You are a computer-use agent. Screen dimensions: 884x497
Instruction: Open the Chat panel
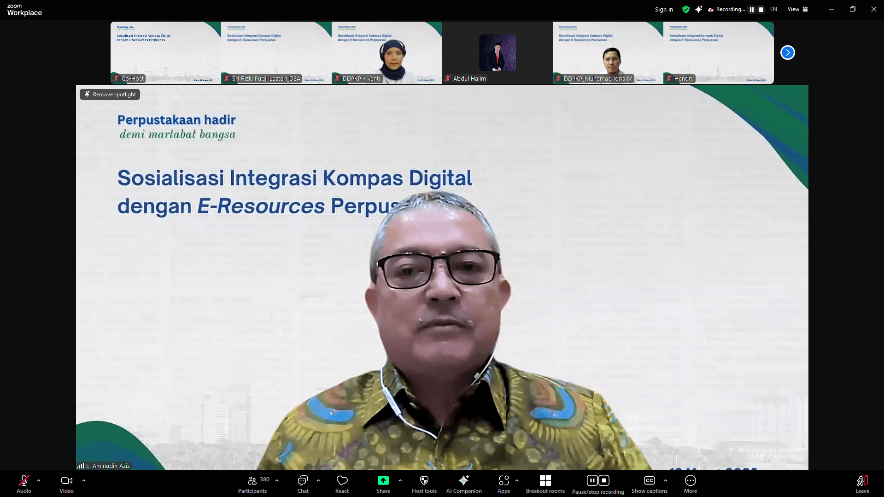tap(303, 484)
